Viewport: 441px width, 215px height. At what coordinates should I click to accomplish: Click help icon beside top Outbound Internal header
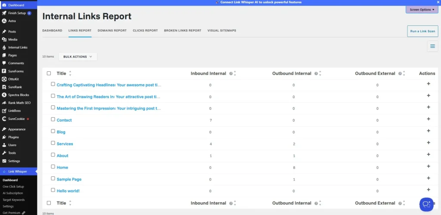click(316, 74)
